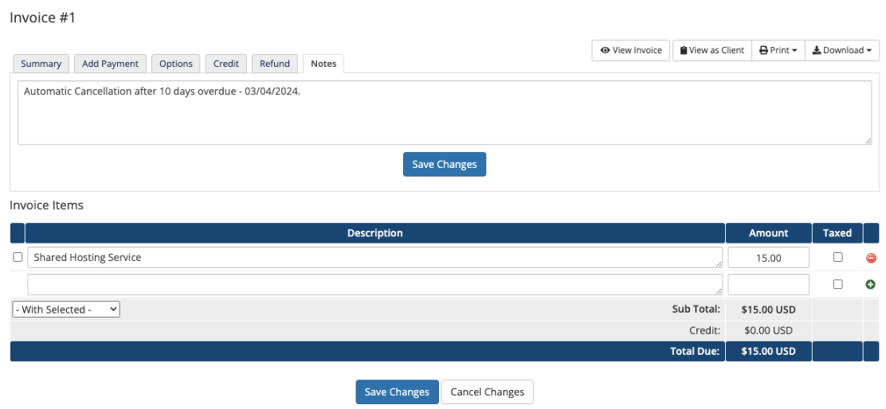Image resolution: width=886 pixels, height=409 pixels.
Task: Click the red remove icon for Shared Hosting Service
Action: (871, 258)
